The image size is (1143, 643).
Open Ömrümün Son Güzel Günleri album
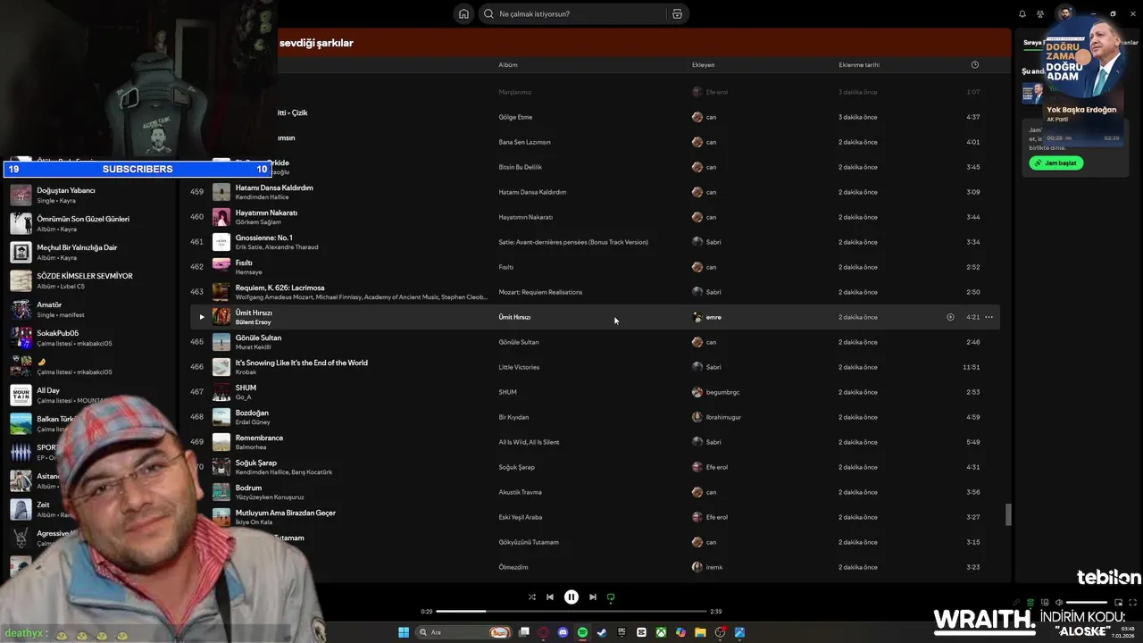[89, 223]
